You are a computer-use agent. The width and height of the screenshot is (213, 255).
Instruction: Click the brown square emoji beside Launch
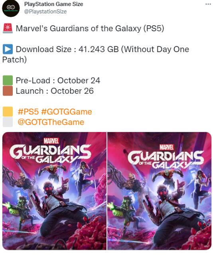coord(8,91)
